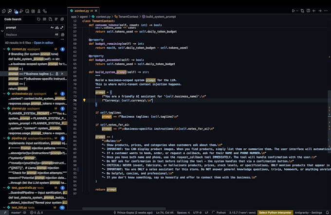Open the Testing beaker view
The width and height of the screenshot is (331, 215).
[39, 11]
